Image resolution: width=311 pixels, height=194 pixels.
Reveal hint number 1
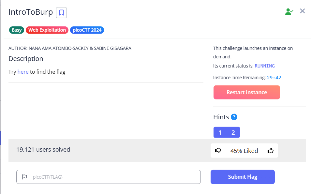(x=220, y=132)
